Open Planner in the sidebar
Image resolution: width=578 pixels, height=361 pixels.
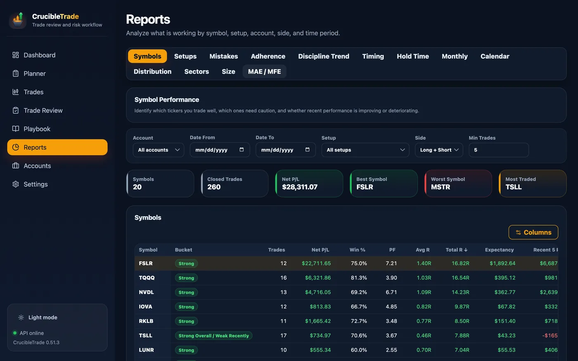tap(57, 73)
